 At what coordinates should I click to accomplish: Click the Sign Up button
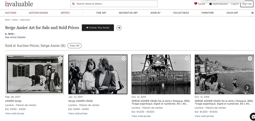tap(247, 4)
